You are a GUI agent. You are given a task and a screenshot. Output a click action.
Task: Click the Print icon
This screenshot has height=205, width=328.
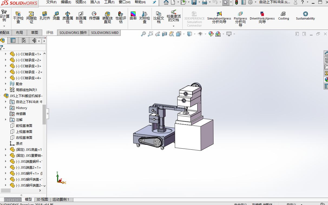[x=205, y=2]
